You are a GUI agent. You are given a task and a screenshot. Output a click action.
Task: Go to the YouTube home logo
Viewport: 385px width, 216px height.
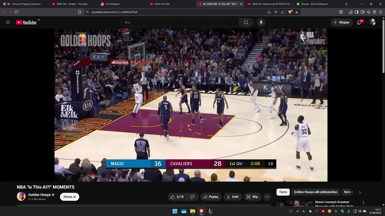pos(26,22)
